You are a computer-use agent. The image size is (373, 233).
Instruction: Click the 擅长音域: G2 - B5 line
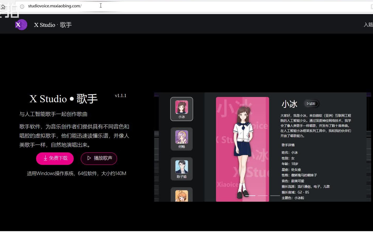tap(295, 192)
